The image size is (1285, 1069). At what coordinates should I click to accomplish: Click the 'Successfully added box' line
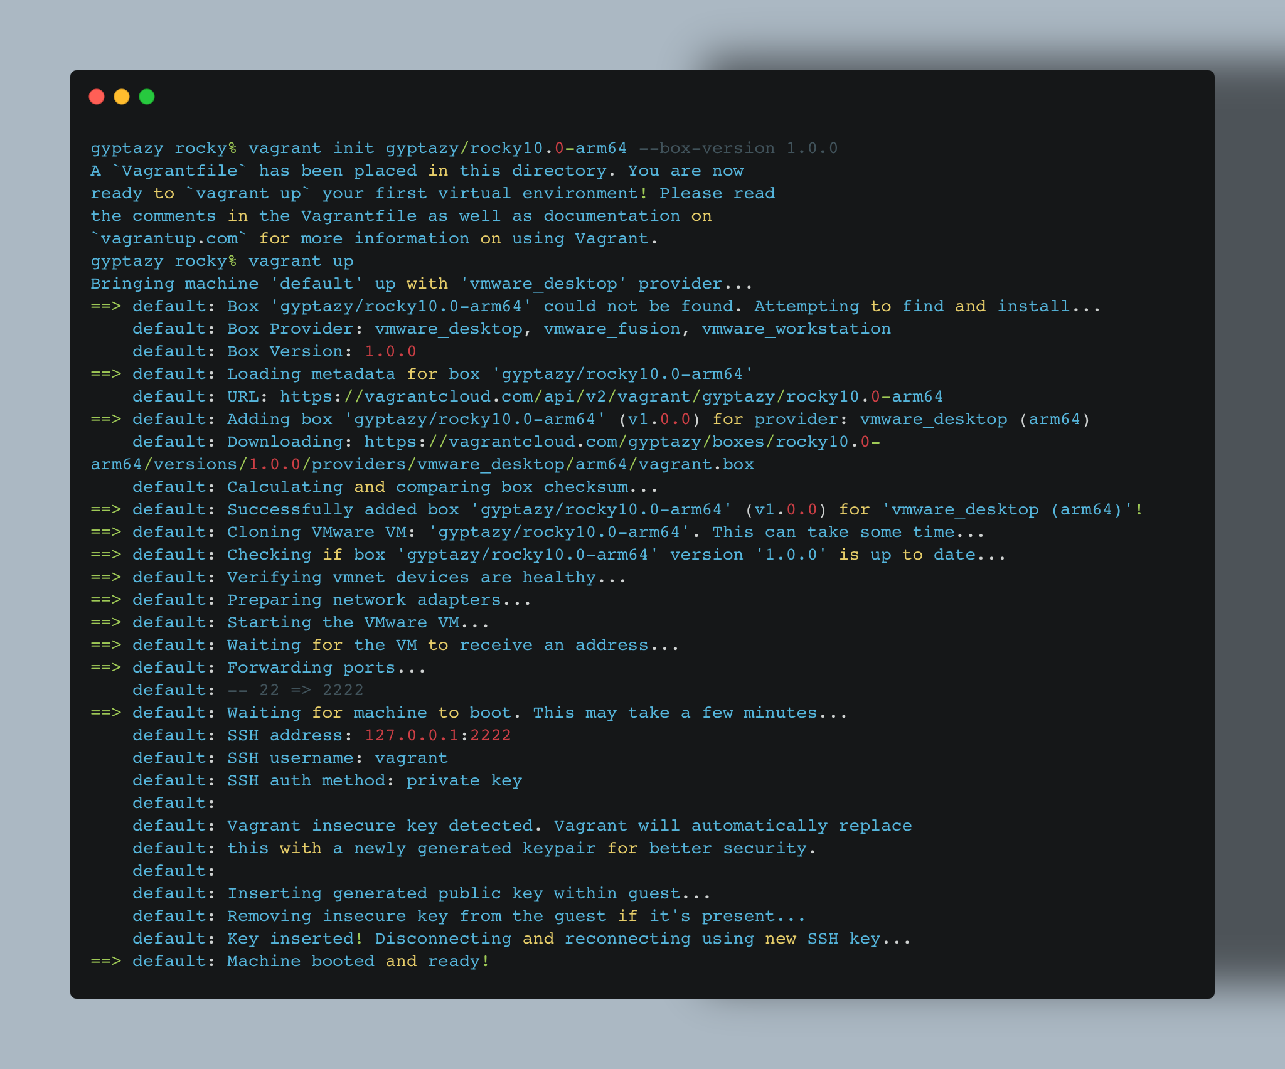[x=617, y=510]
